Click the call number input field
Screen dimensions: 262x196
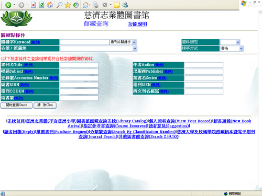tap(79, 98)
